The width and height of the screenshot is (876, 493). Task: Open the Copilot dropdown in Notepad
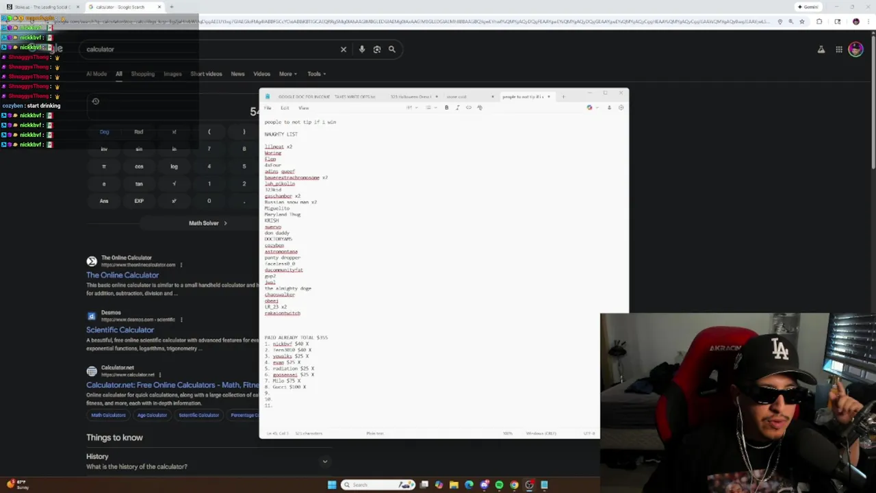point(591,108)
